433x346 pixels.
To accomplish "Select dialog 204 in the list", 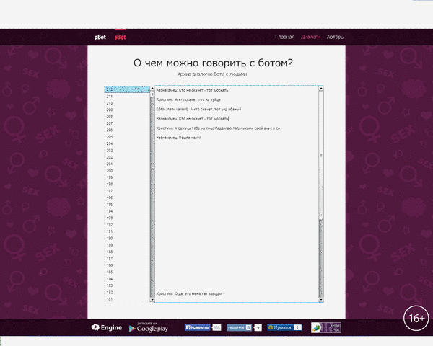I will point(127,143).
